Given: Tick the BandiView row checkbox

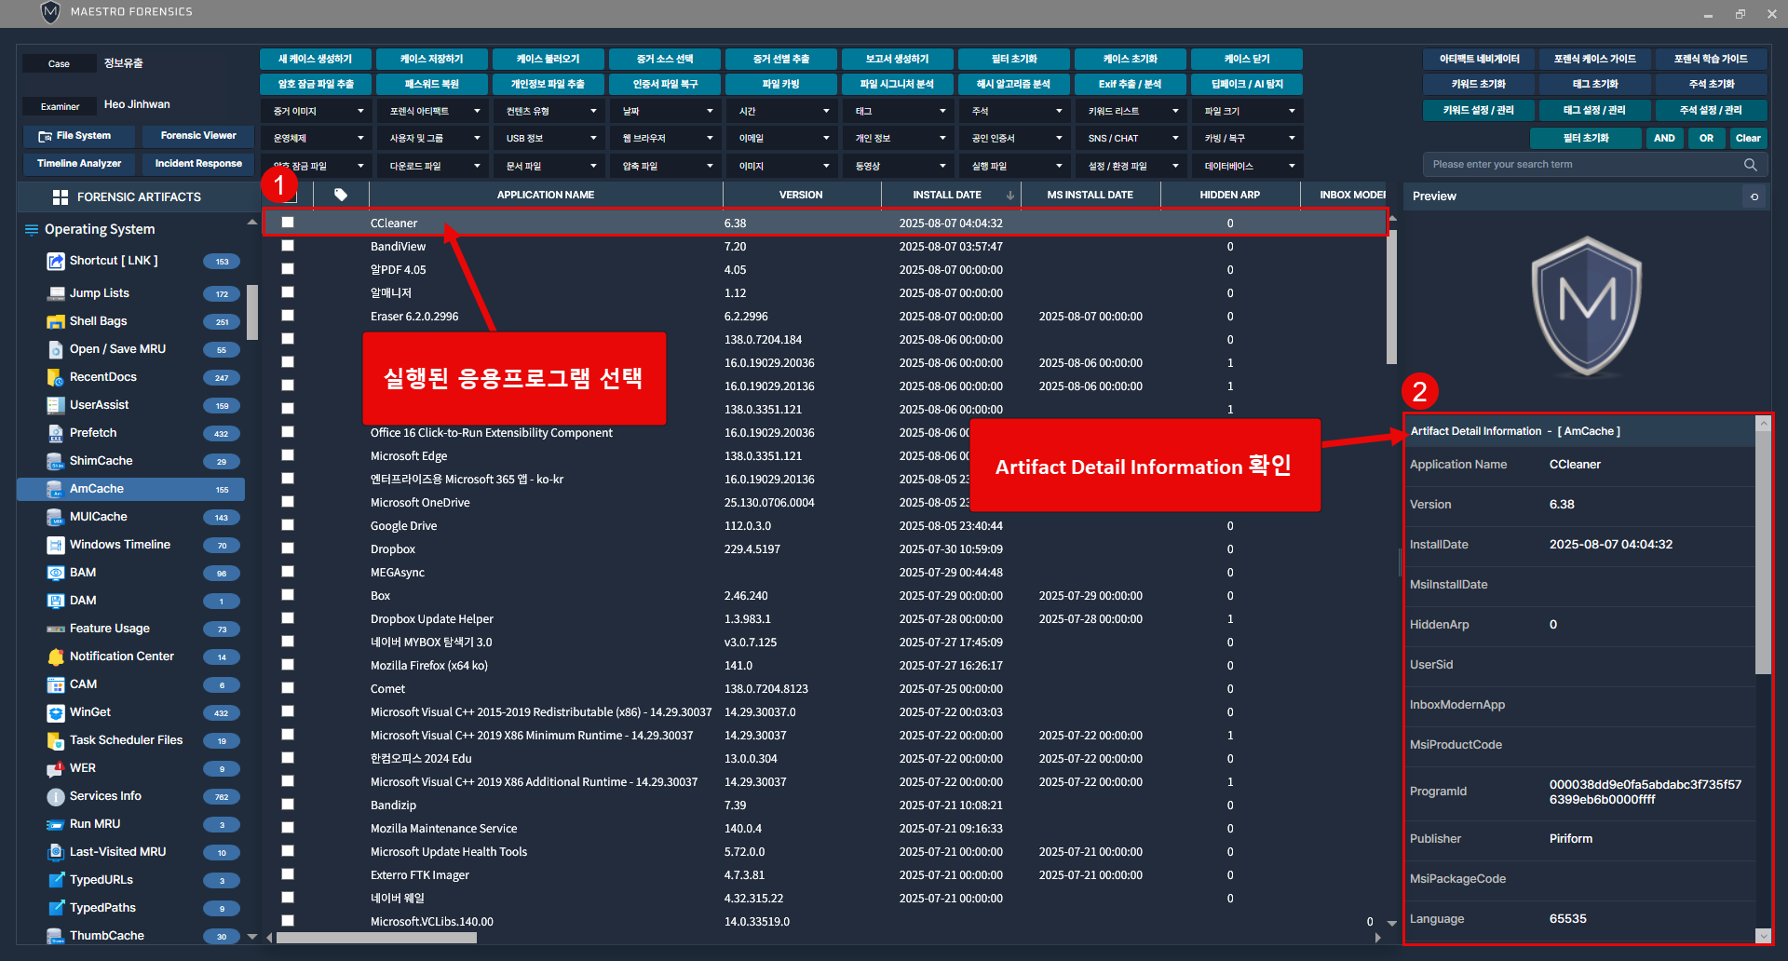Looking at the screenshot, I should [288, 246].
